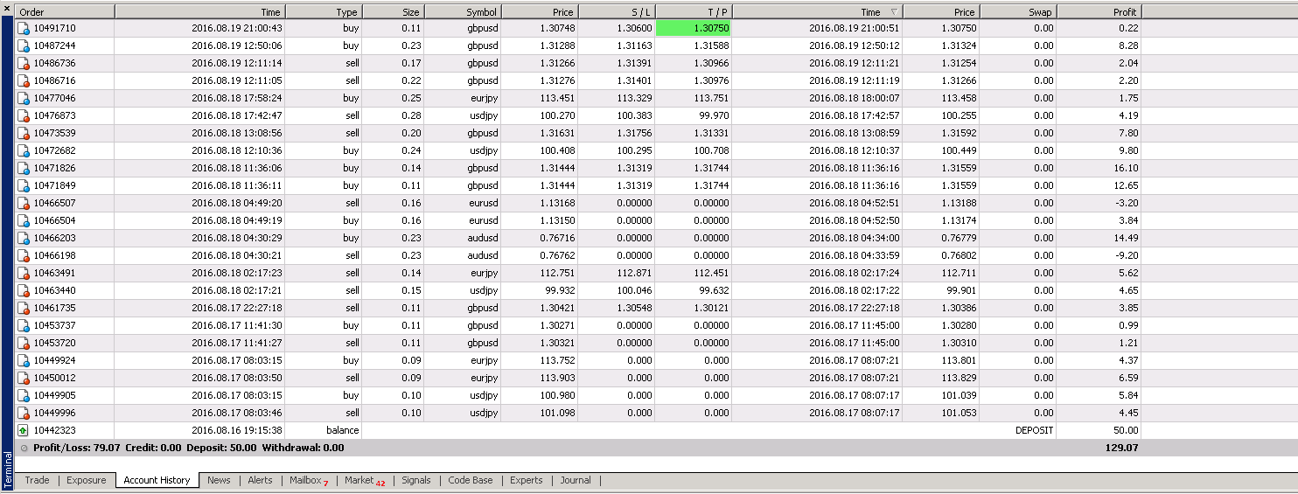This screenshot has height=494, width=1298.
Task: Click the audusd symbol of order 10466203
Action: pos(482,238)
